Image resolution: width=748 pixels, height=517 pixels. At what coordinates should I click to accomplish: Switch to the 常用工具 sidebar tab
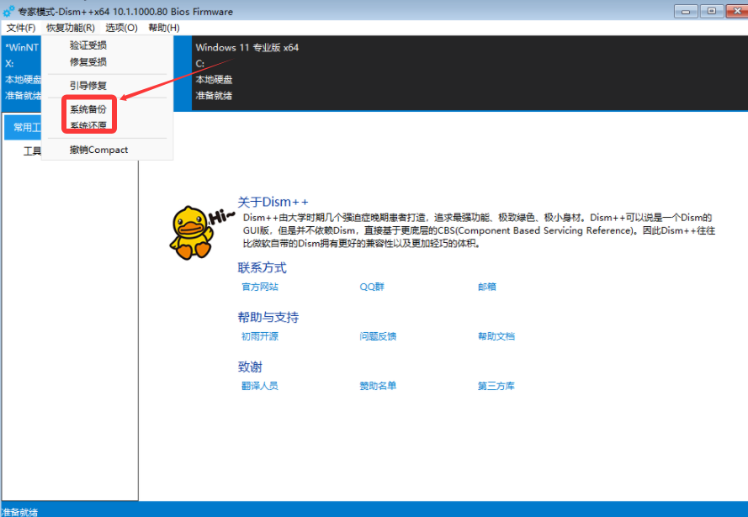(29, 126)
